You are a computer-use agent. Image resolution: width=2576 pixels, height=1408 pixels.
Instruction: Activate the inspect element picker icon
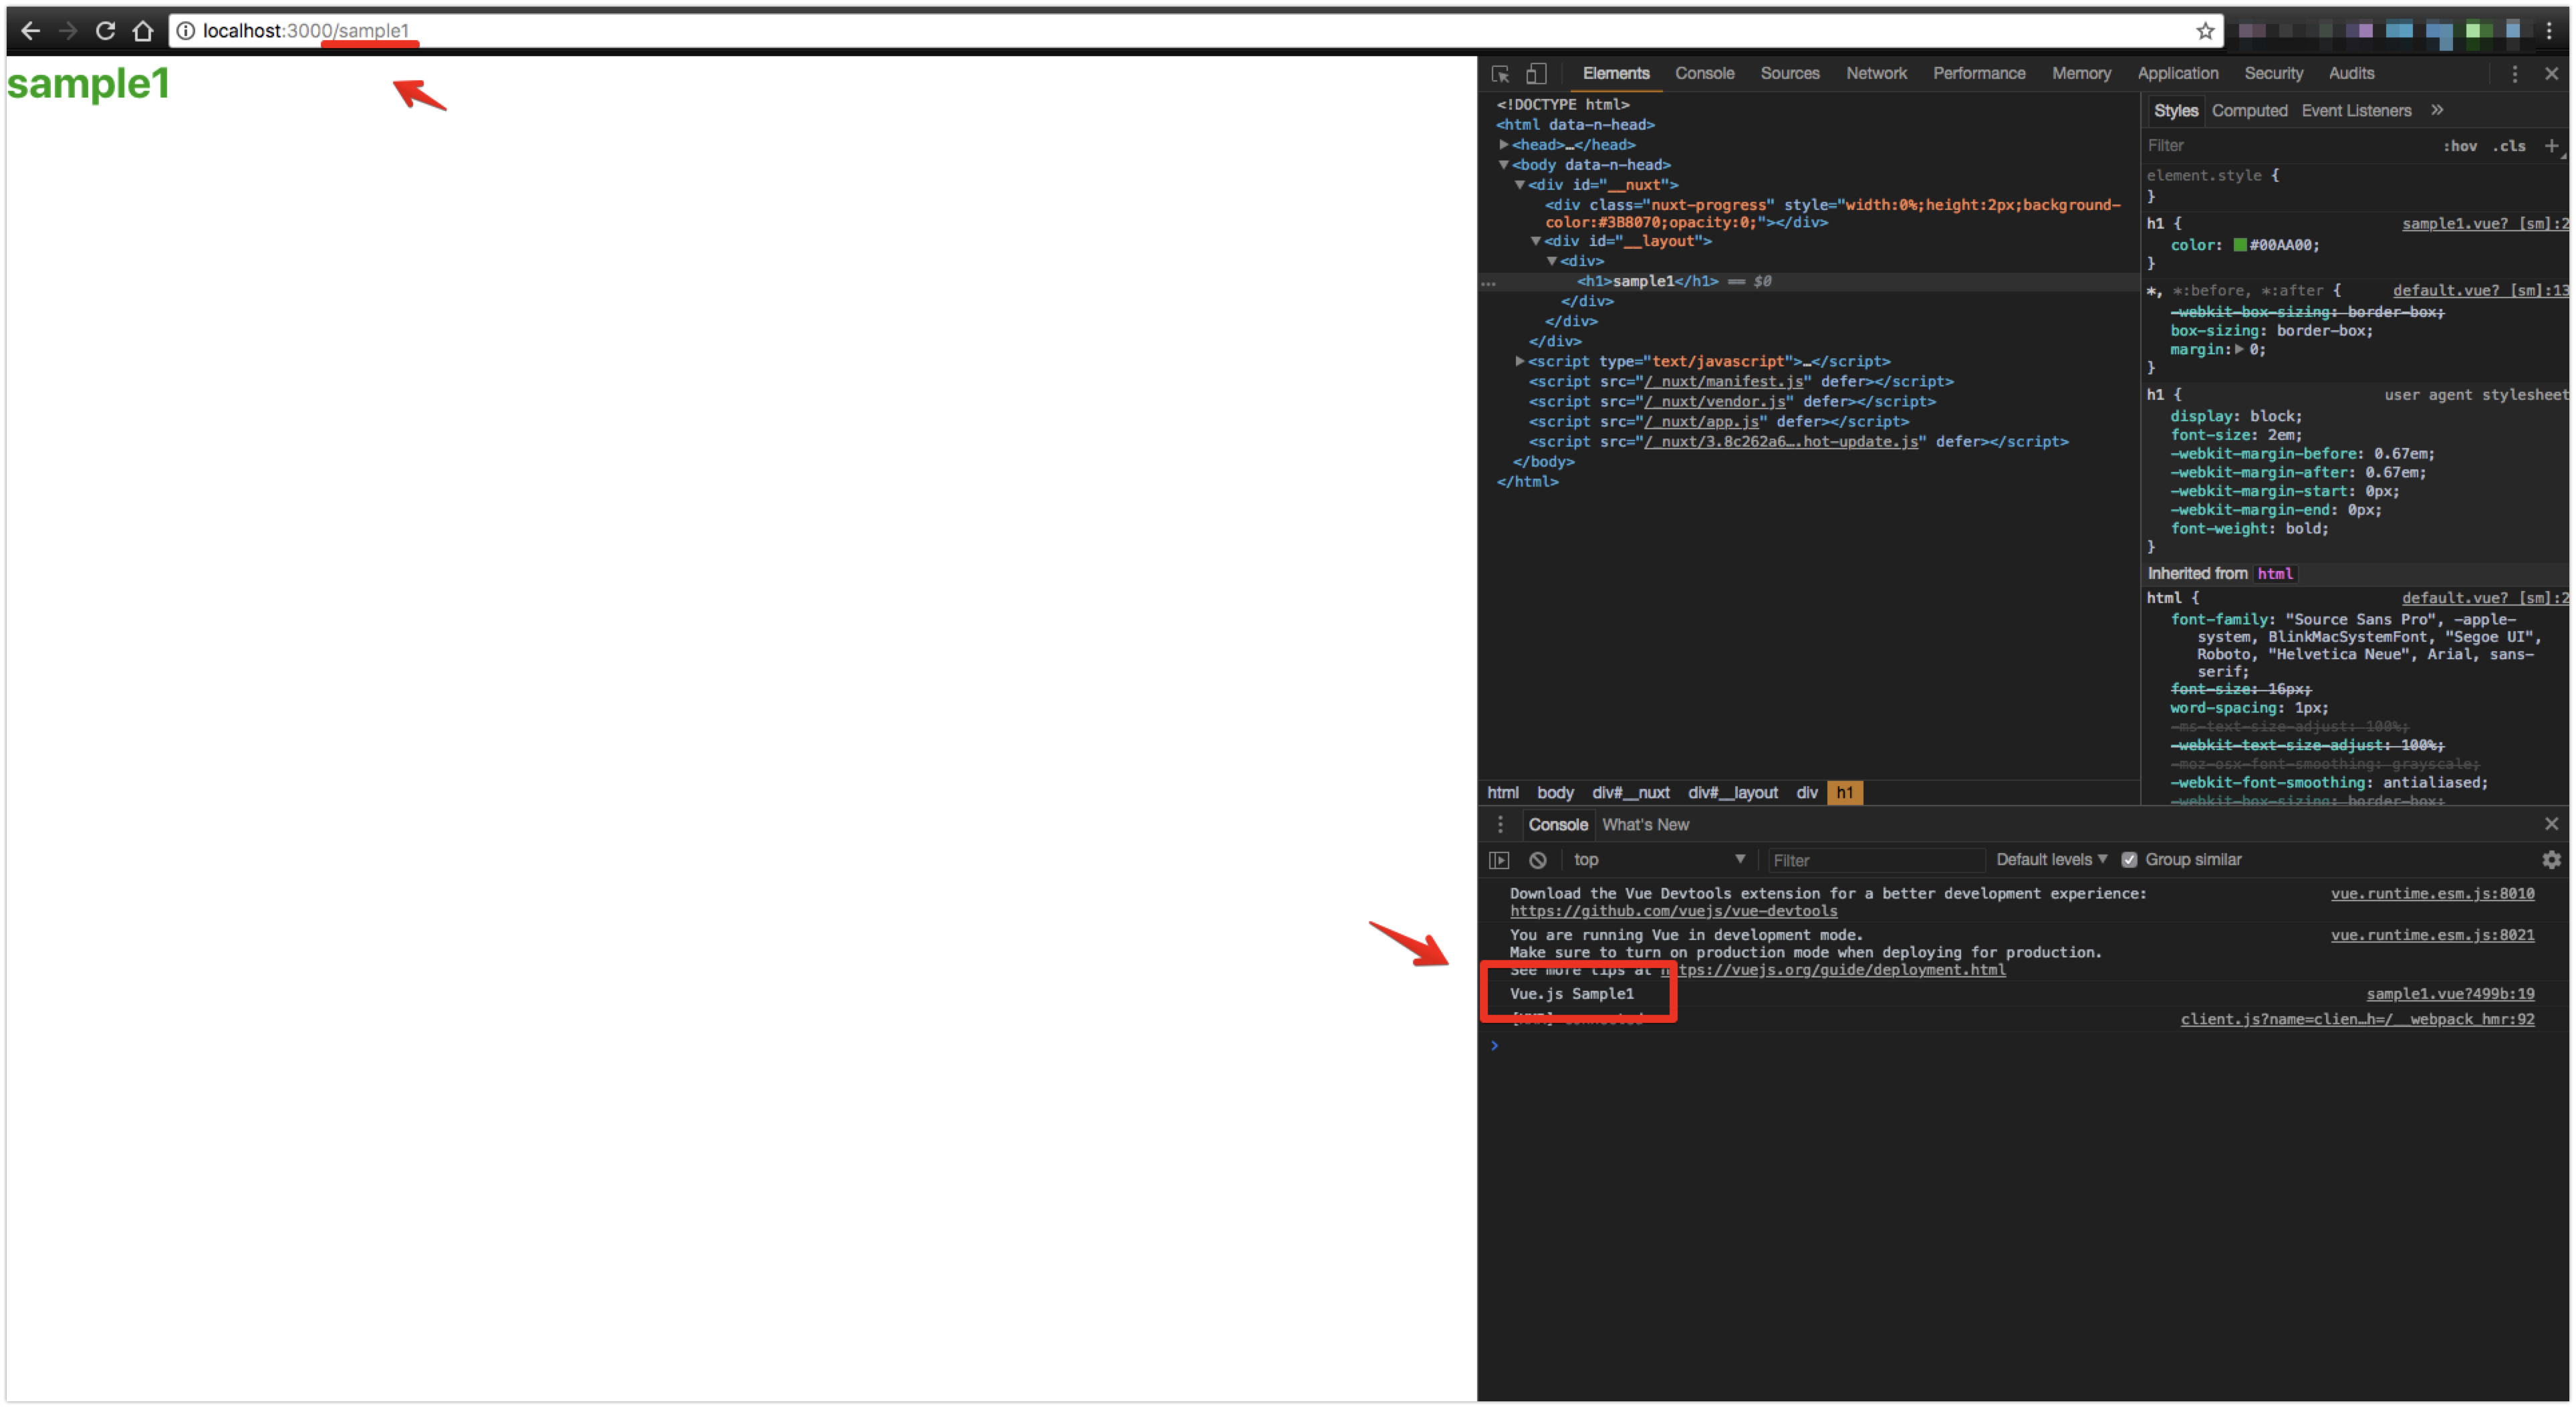click(1500, 74)
